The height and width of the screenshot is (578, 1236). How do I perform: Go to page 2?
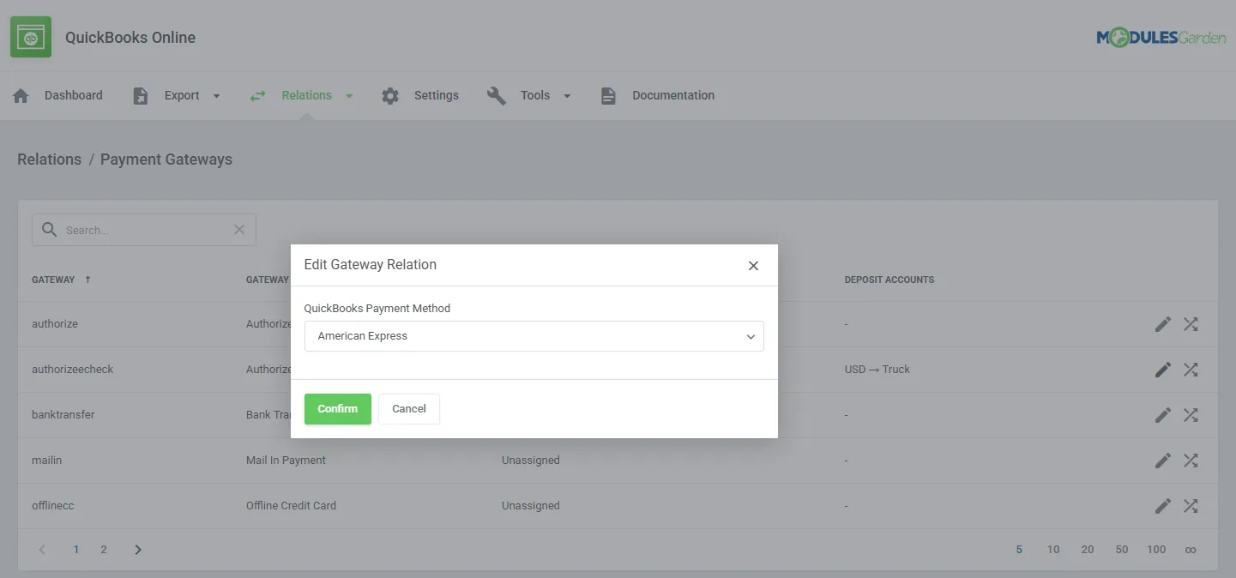coord(104,550)
